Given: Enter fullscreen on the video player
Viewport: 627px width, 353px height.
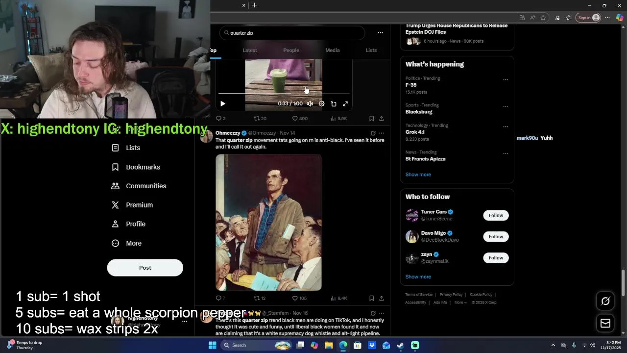Looking at the screenshot, I should coord(345,103).
